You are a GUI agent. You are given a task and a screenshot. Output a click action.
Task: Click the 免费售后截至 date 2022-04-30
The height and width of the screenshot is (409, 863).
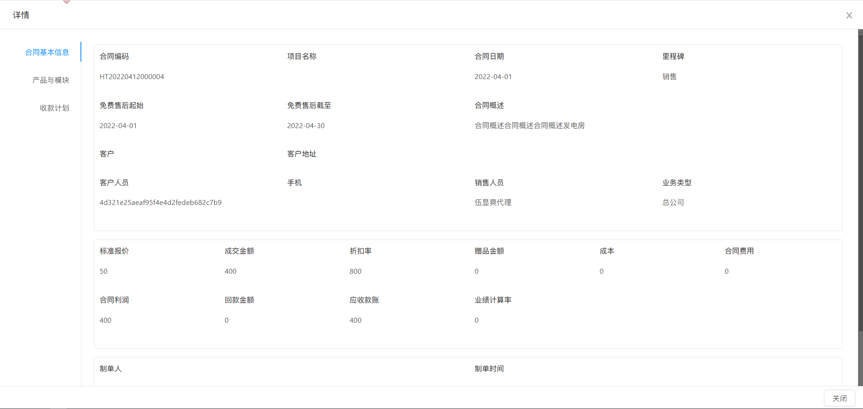(x=306, y=126)
